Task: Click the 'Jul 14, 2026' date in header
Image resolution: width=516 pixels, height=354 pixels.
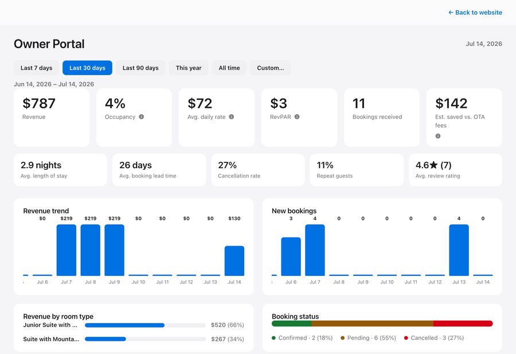Action: pos(484,44)
